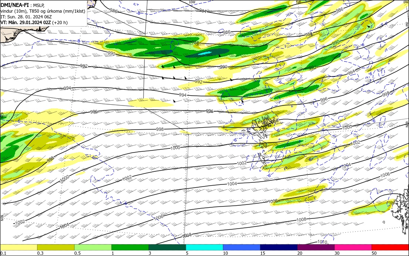Click the 'IT: Sun. 28. 01. 2024 06Z' line

(x=26, y=17)
